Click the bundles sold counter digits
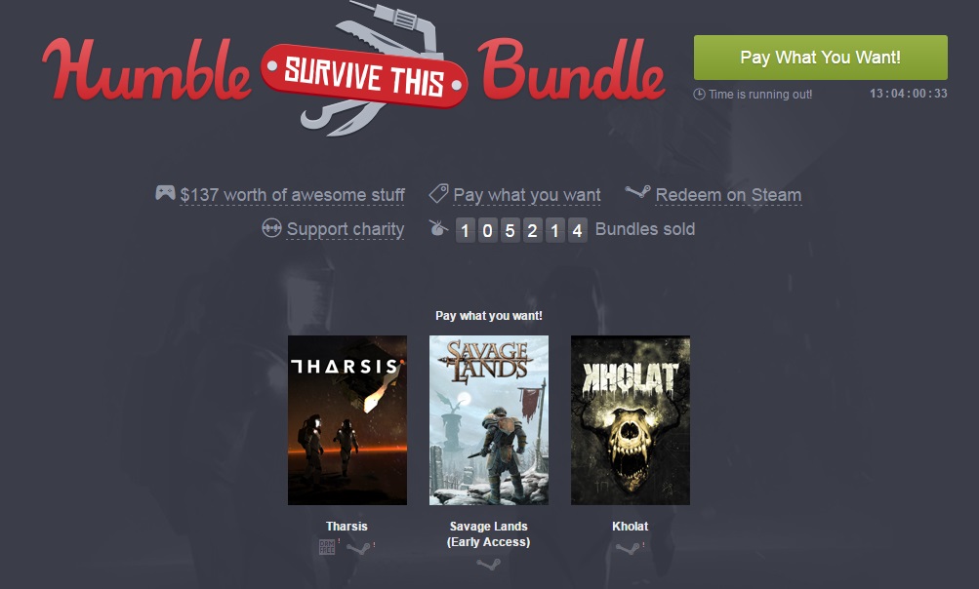This screenshot has width=979, height=589. (x=521, y=230)
